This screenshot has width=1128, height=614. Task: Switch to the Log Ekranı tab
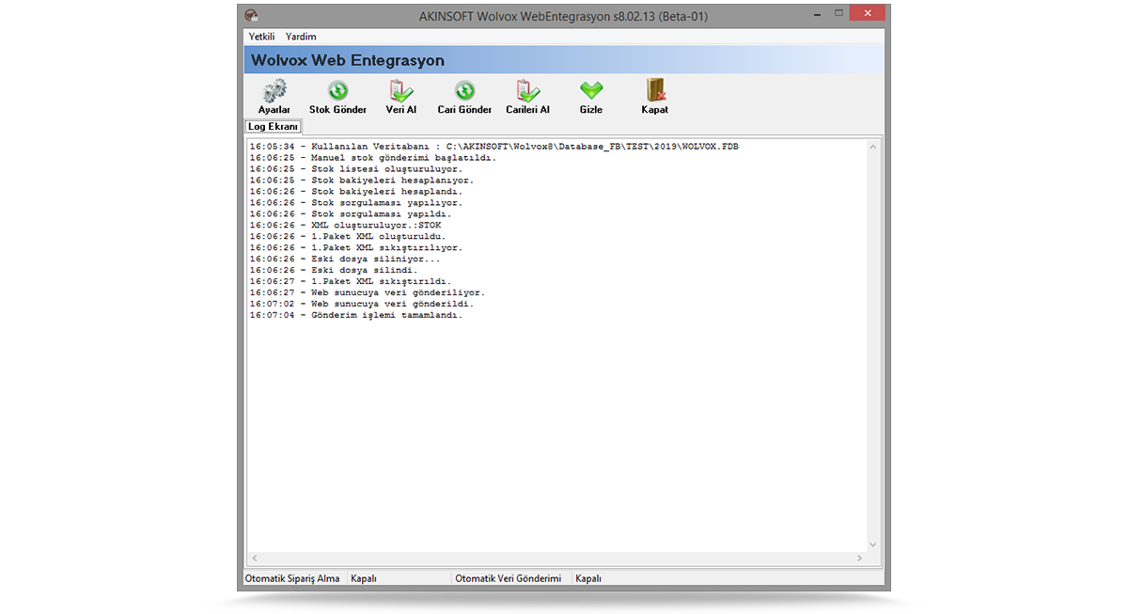tap(273, 126)
